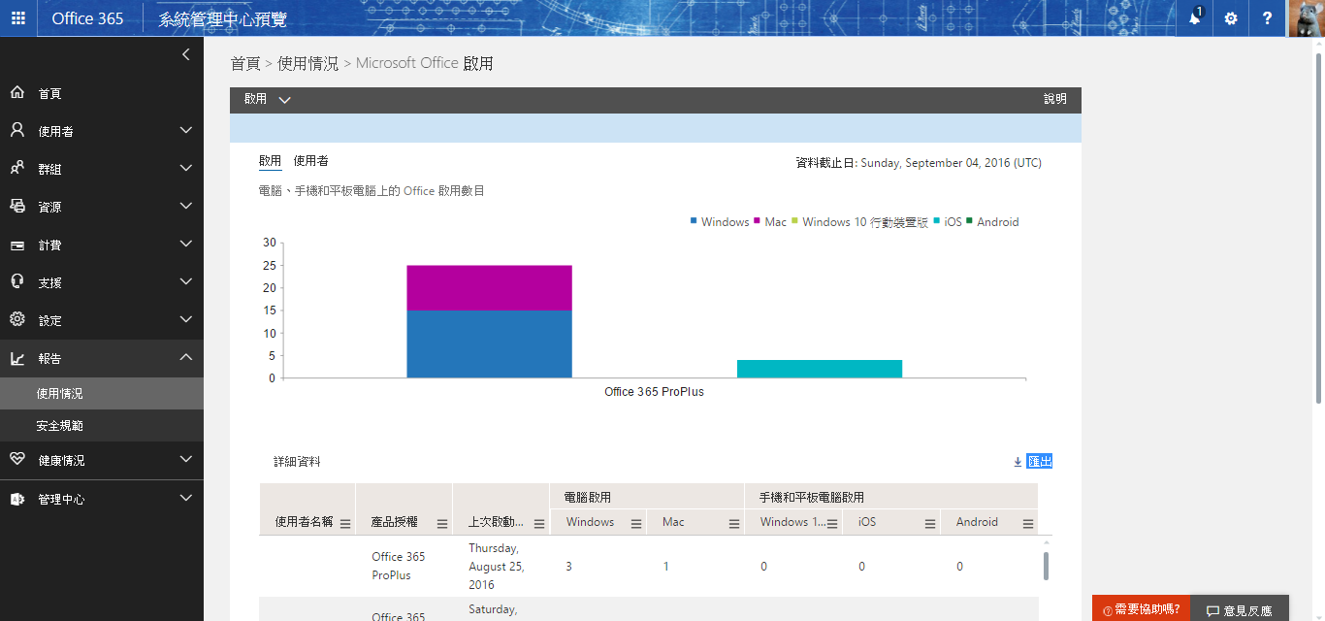Open the 啟用 report selector dropdown
1325x621 pixels.
tap(268, 99)
